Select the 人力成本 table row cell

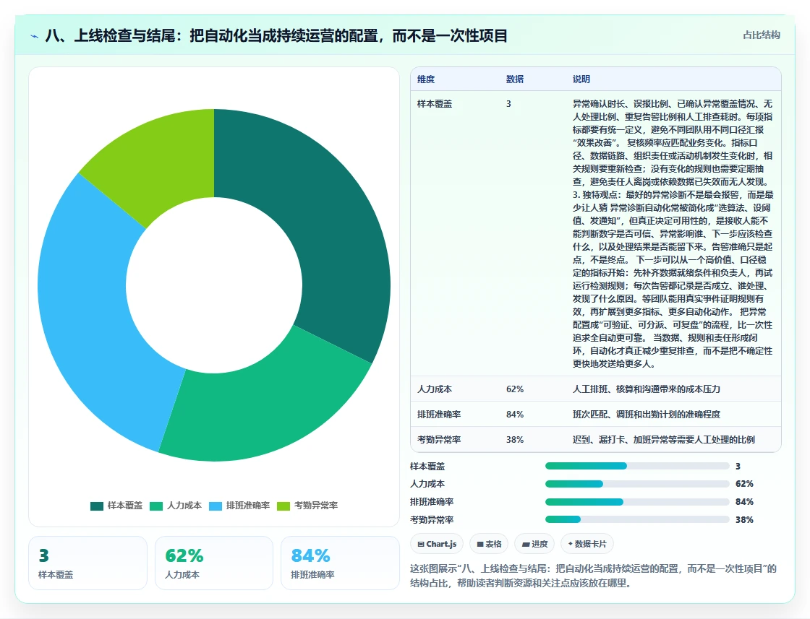click(x=435, y=389)
